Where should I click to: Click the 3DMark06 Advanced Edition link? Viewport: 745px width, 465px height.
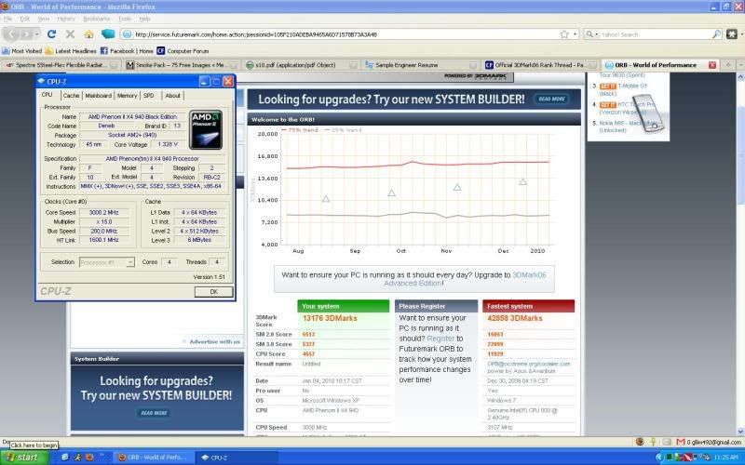(464, 279)
